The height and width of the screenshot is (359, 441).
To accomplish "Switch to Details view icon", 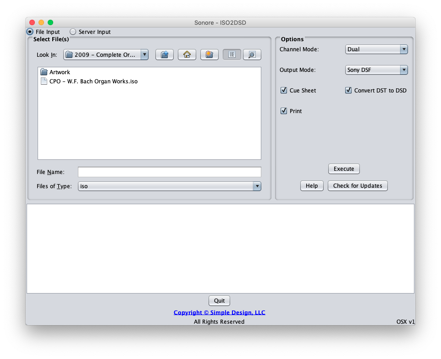I will click(252, 54).
